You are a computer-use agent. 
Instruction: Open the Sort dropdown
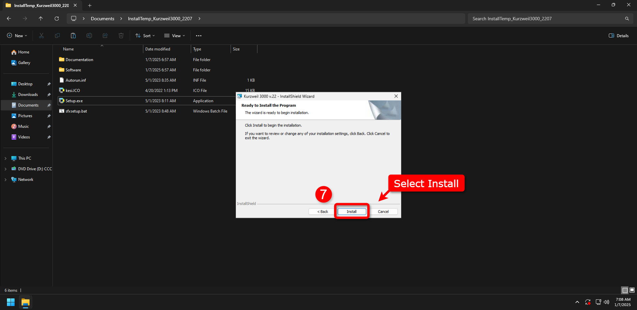point(145,36)
